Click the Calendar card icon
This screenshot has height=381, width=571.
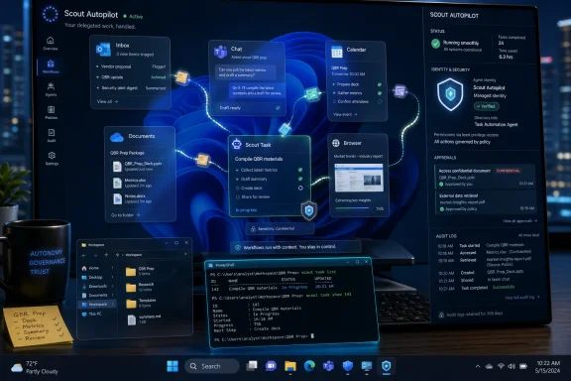pos(337,52)
